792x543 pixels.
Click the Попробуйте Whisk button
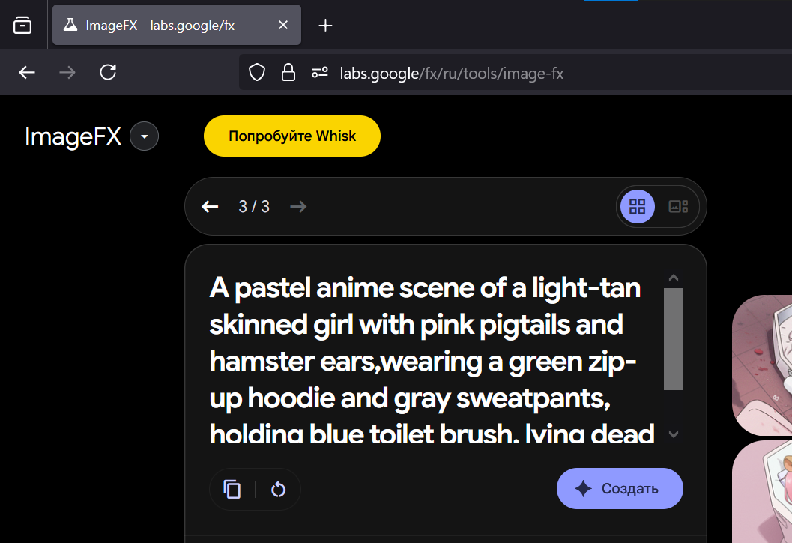[292, 136]
